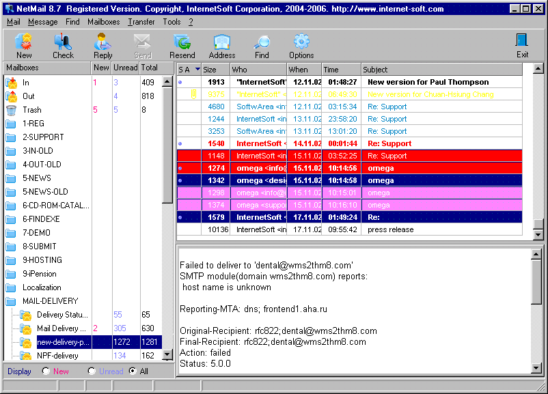Sort messages by the Subject column header
Screen dimensions: 548x394
coord(384,69)
